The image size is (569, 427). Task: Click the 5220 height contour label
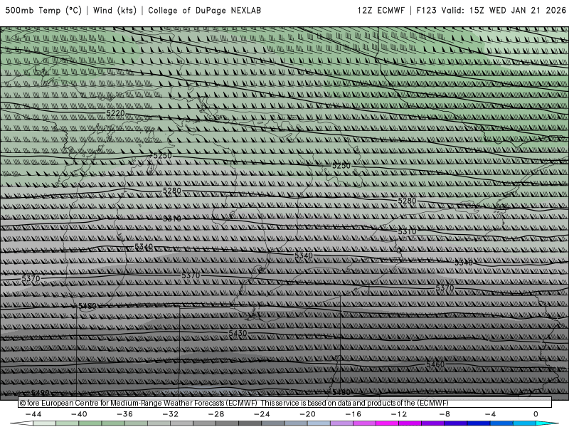point(115,113)
